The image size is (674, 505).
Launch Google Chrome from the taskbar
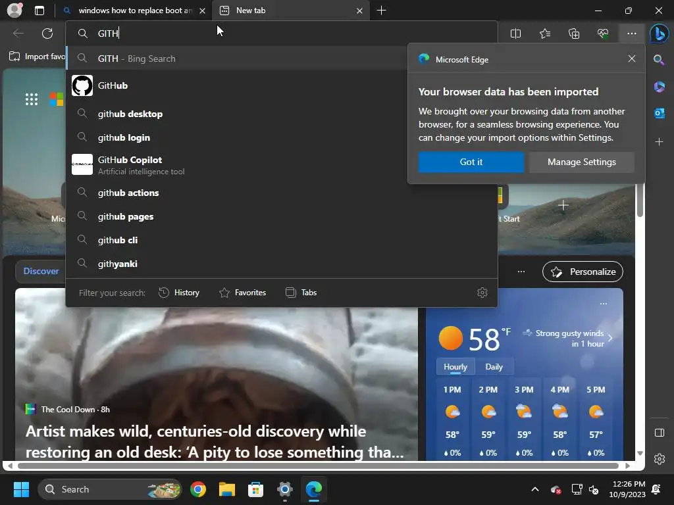pyautogui.click(x=198, y=489)
